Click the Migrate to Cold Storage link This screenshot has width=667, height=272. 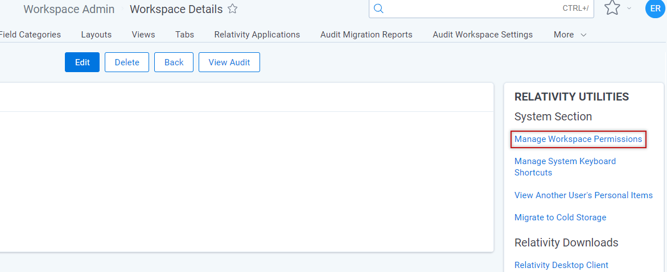click(x=560, y=217)
